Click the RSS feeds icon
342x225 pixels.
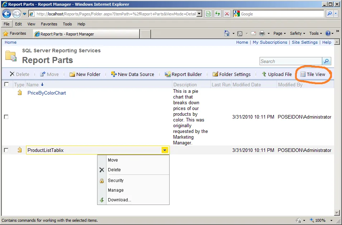point(240,34)
